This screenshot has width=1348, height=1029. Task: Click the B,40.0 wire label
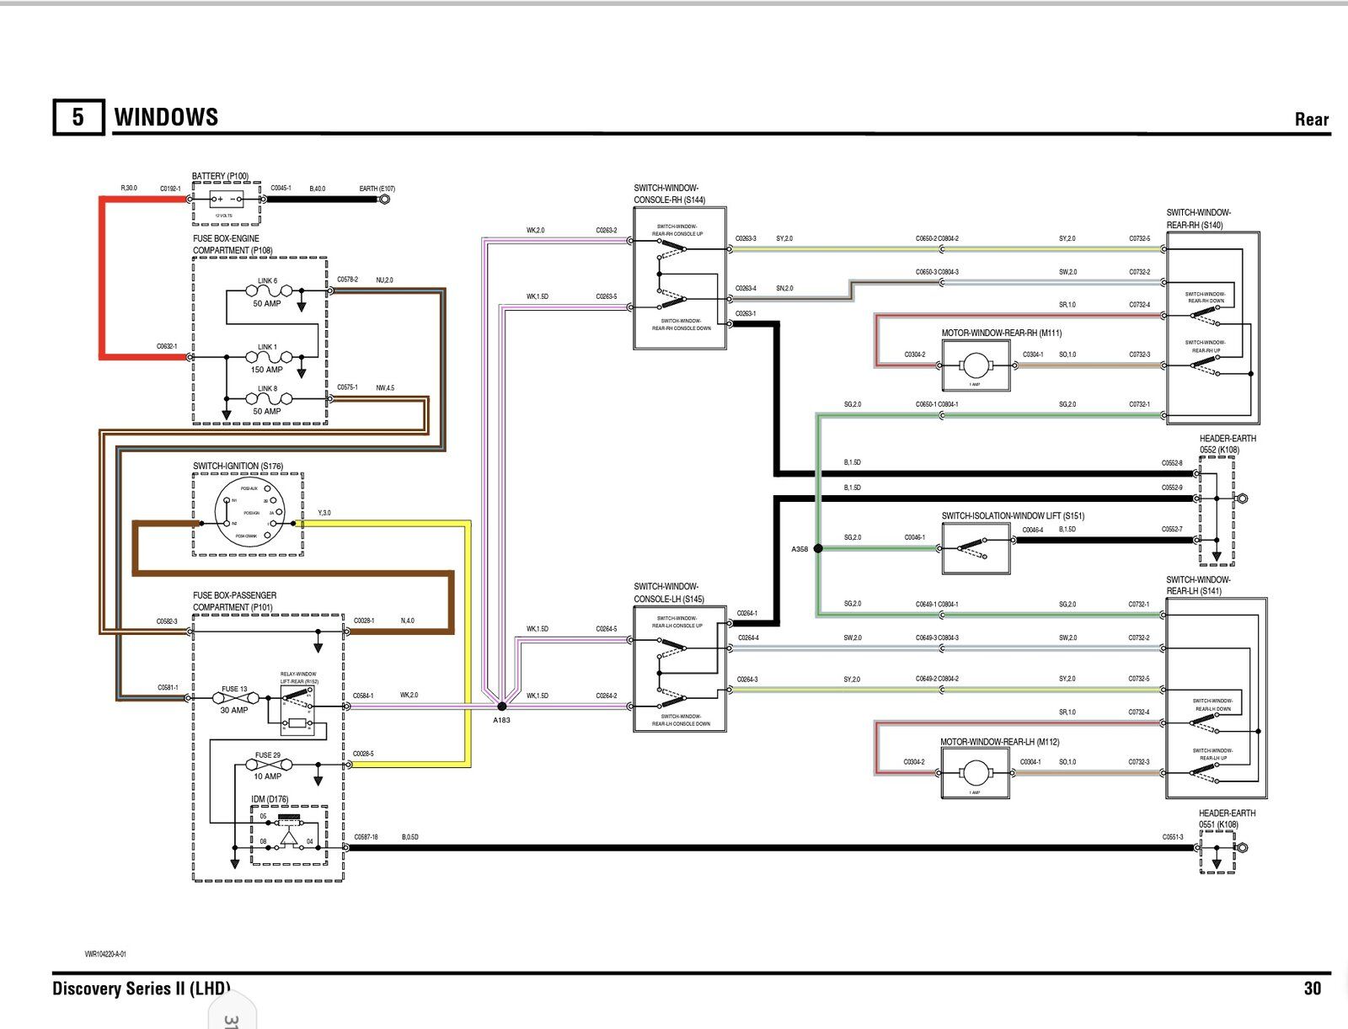(x=318, y=189)
